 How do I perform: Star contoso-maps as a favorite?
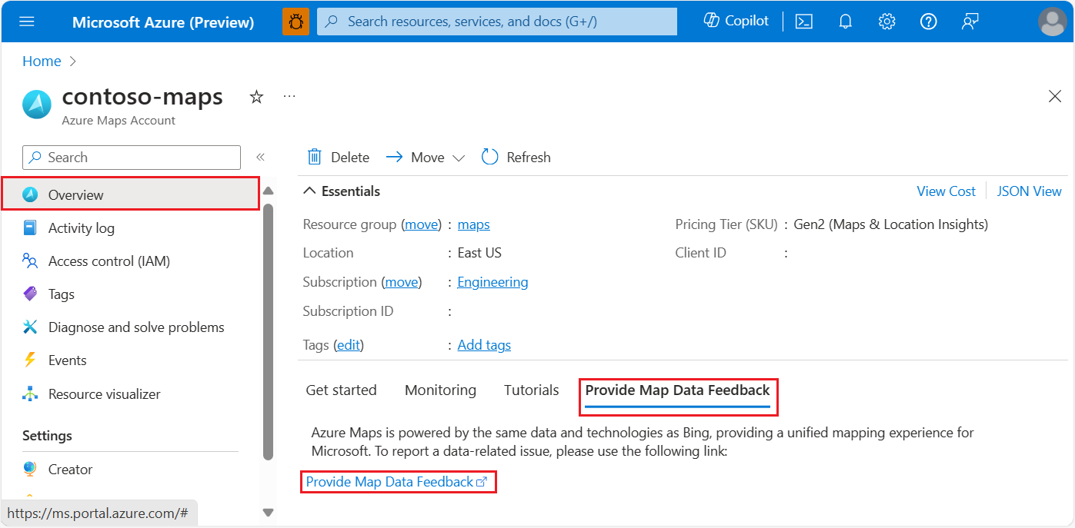coord(256,97)
